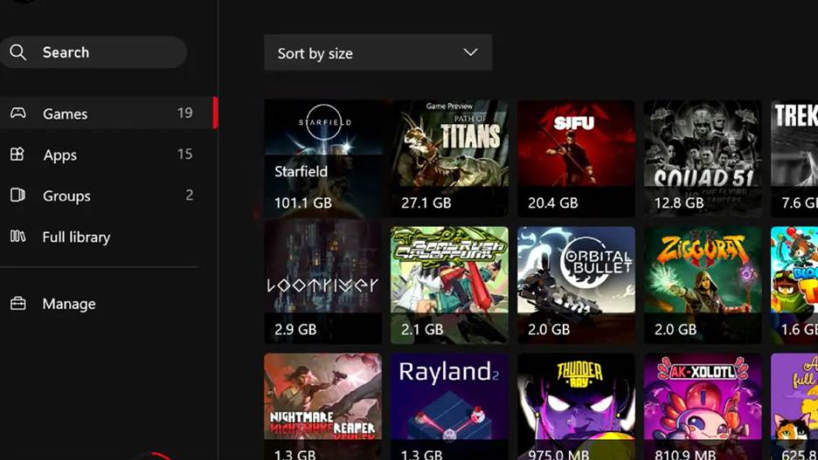
Task: Open the Ziggurat game tile
Action: pyautogui.click(x=703, y=285)
